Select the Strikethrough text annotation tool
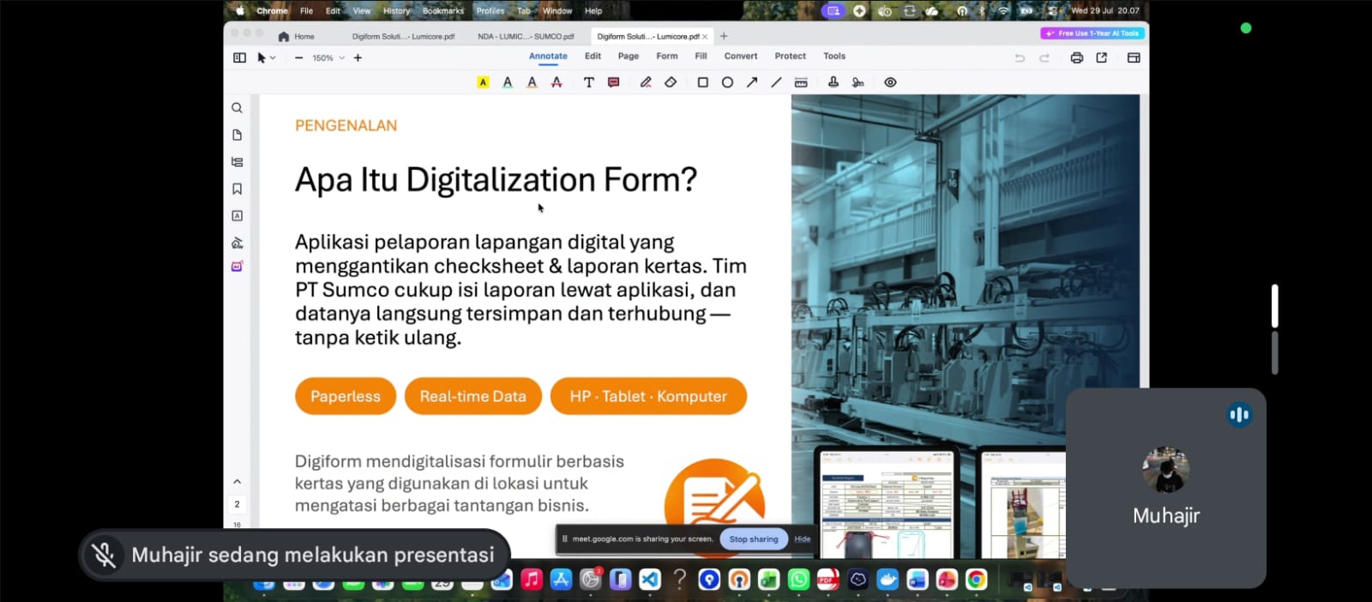 click(557, 82)
